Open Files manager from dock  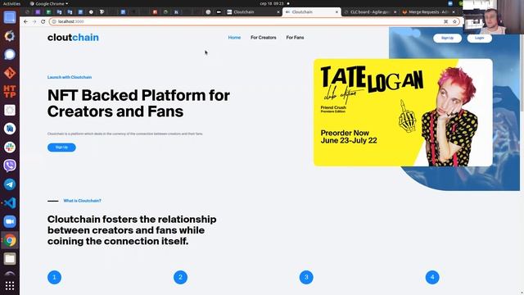(10, 259)
